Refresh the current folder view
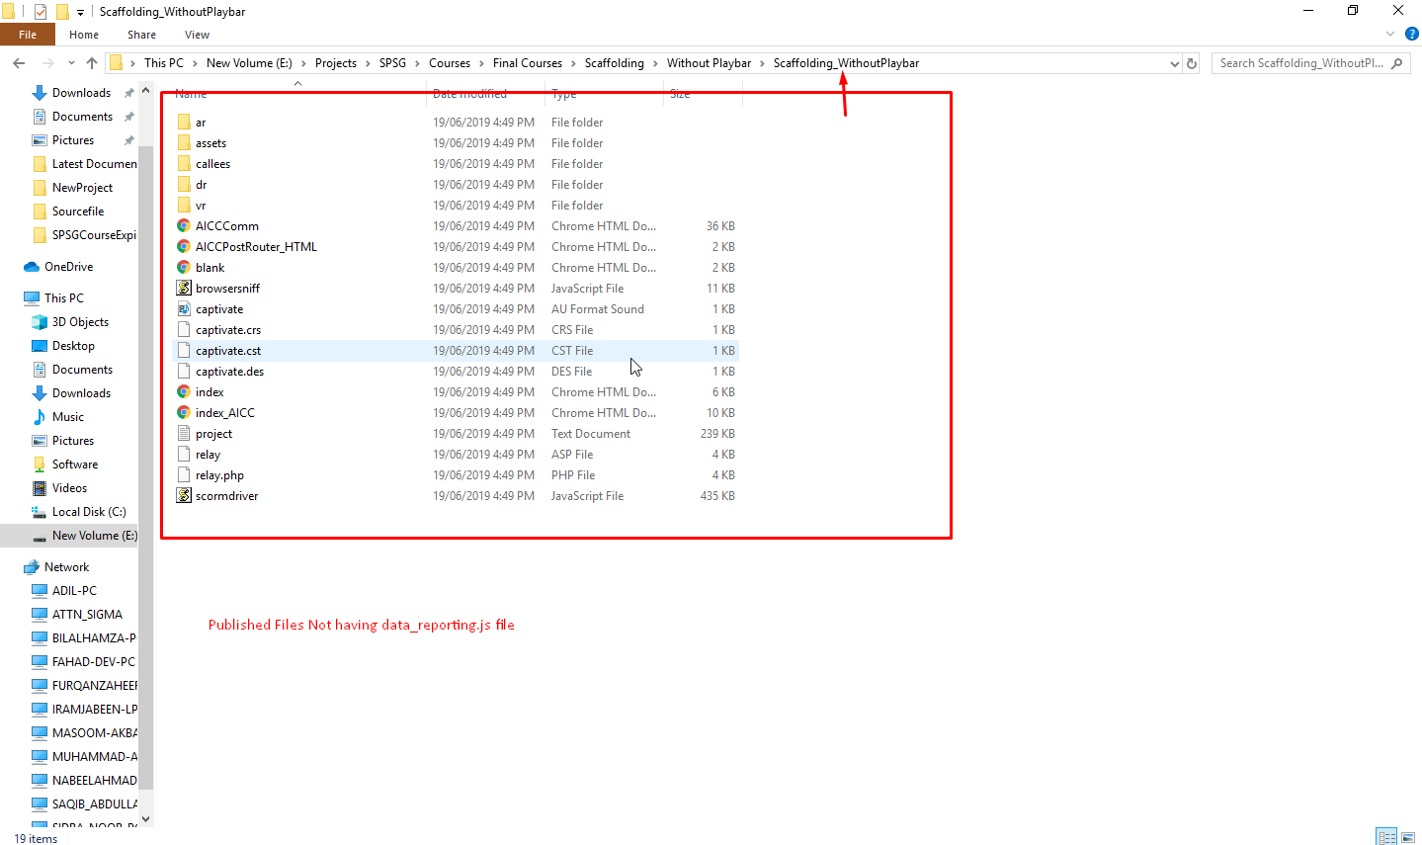 (1192, 63)
